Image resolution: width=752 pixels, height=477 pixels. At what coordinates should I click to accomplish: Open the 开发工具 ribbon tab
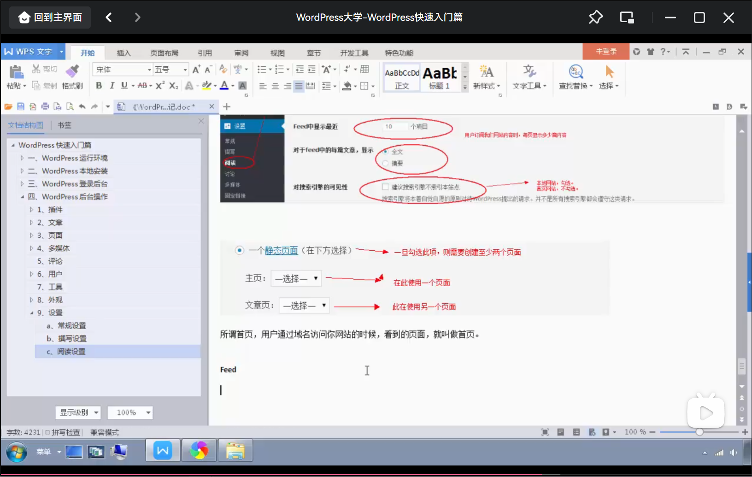(354, 53)
